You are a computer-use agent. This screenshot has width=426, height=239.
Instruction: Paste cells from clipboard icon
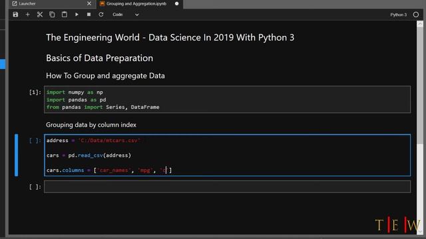click(x=65, y=15)
